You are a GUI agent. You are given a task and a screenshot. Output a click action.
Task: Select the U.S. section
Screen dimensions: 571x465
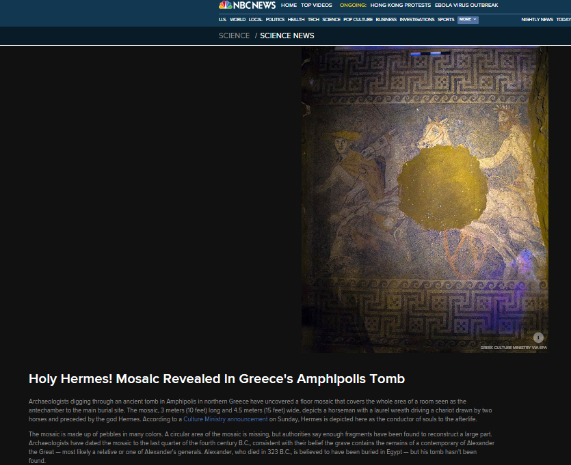pyautogui.click(x=222, y=20)
